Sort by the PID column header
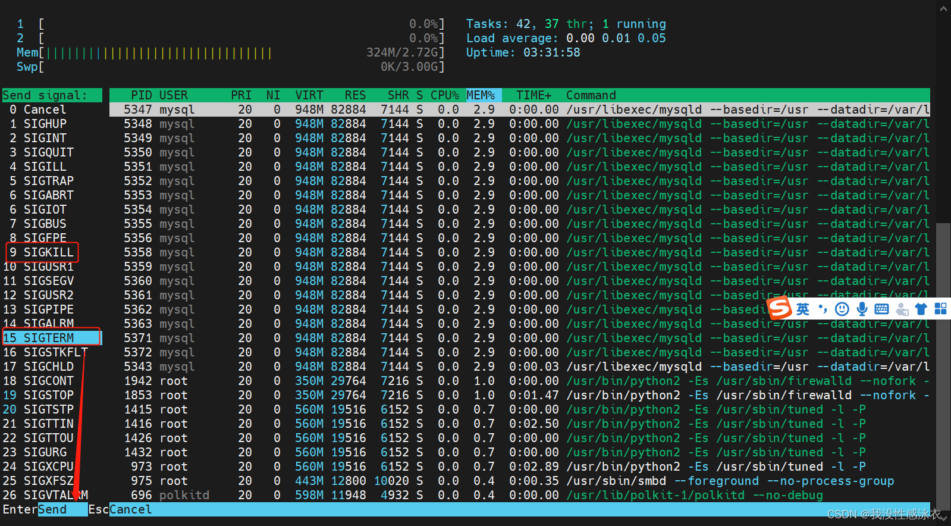Viewport: 951px width, 526px height. coord(142,95)
